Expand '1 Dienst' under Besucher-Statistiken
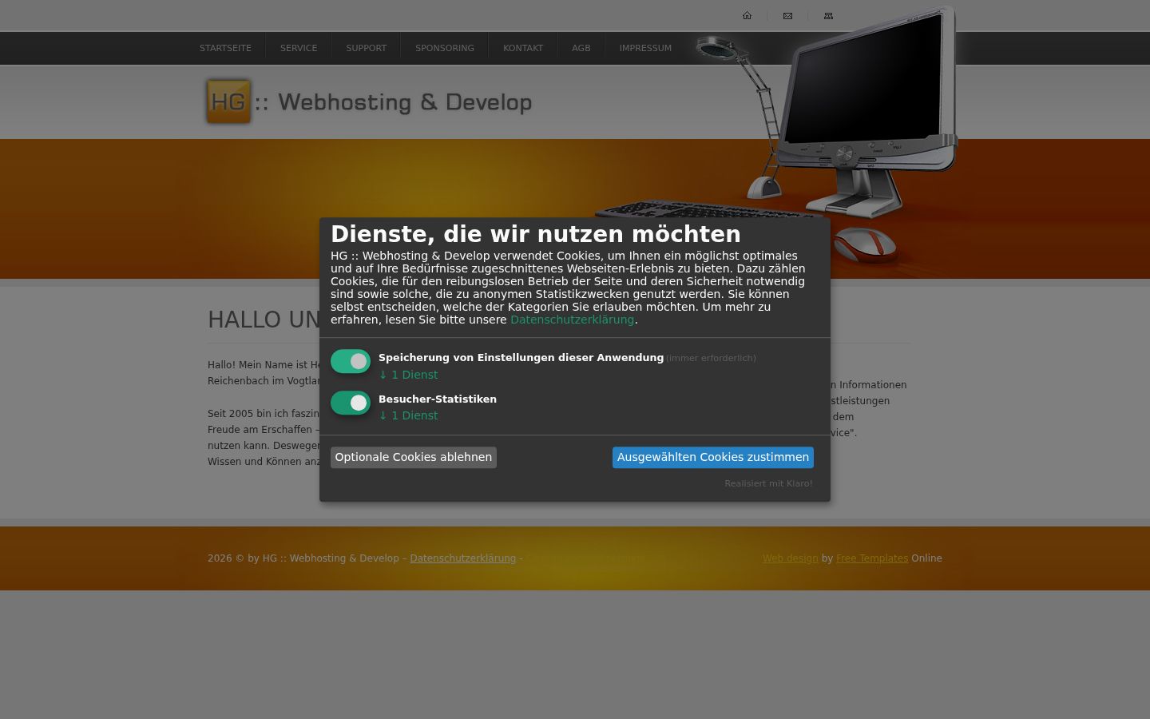The height and width of the screenshot is (719, 1150). (x=408, y=415)
